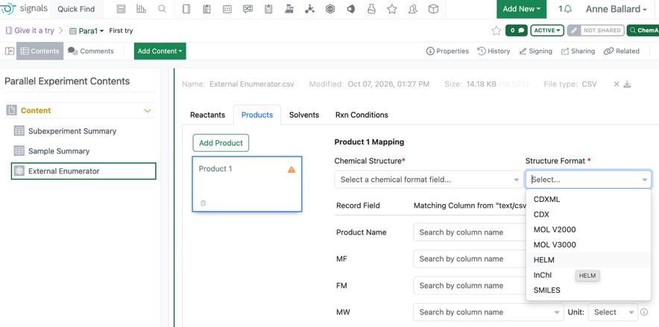Open the Signing panel
Viewport: 659px width, 327px height.
pos(535,51)
